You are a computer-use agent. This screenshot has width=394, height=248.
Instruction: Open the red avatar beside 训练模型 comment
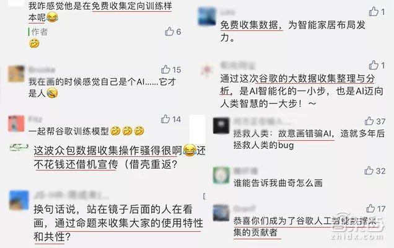(x=16, y=123)
